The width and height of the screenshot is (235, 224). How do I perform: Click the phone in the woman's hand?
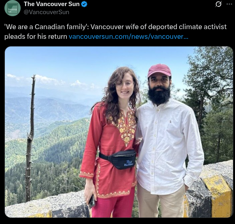point(92,202)
